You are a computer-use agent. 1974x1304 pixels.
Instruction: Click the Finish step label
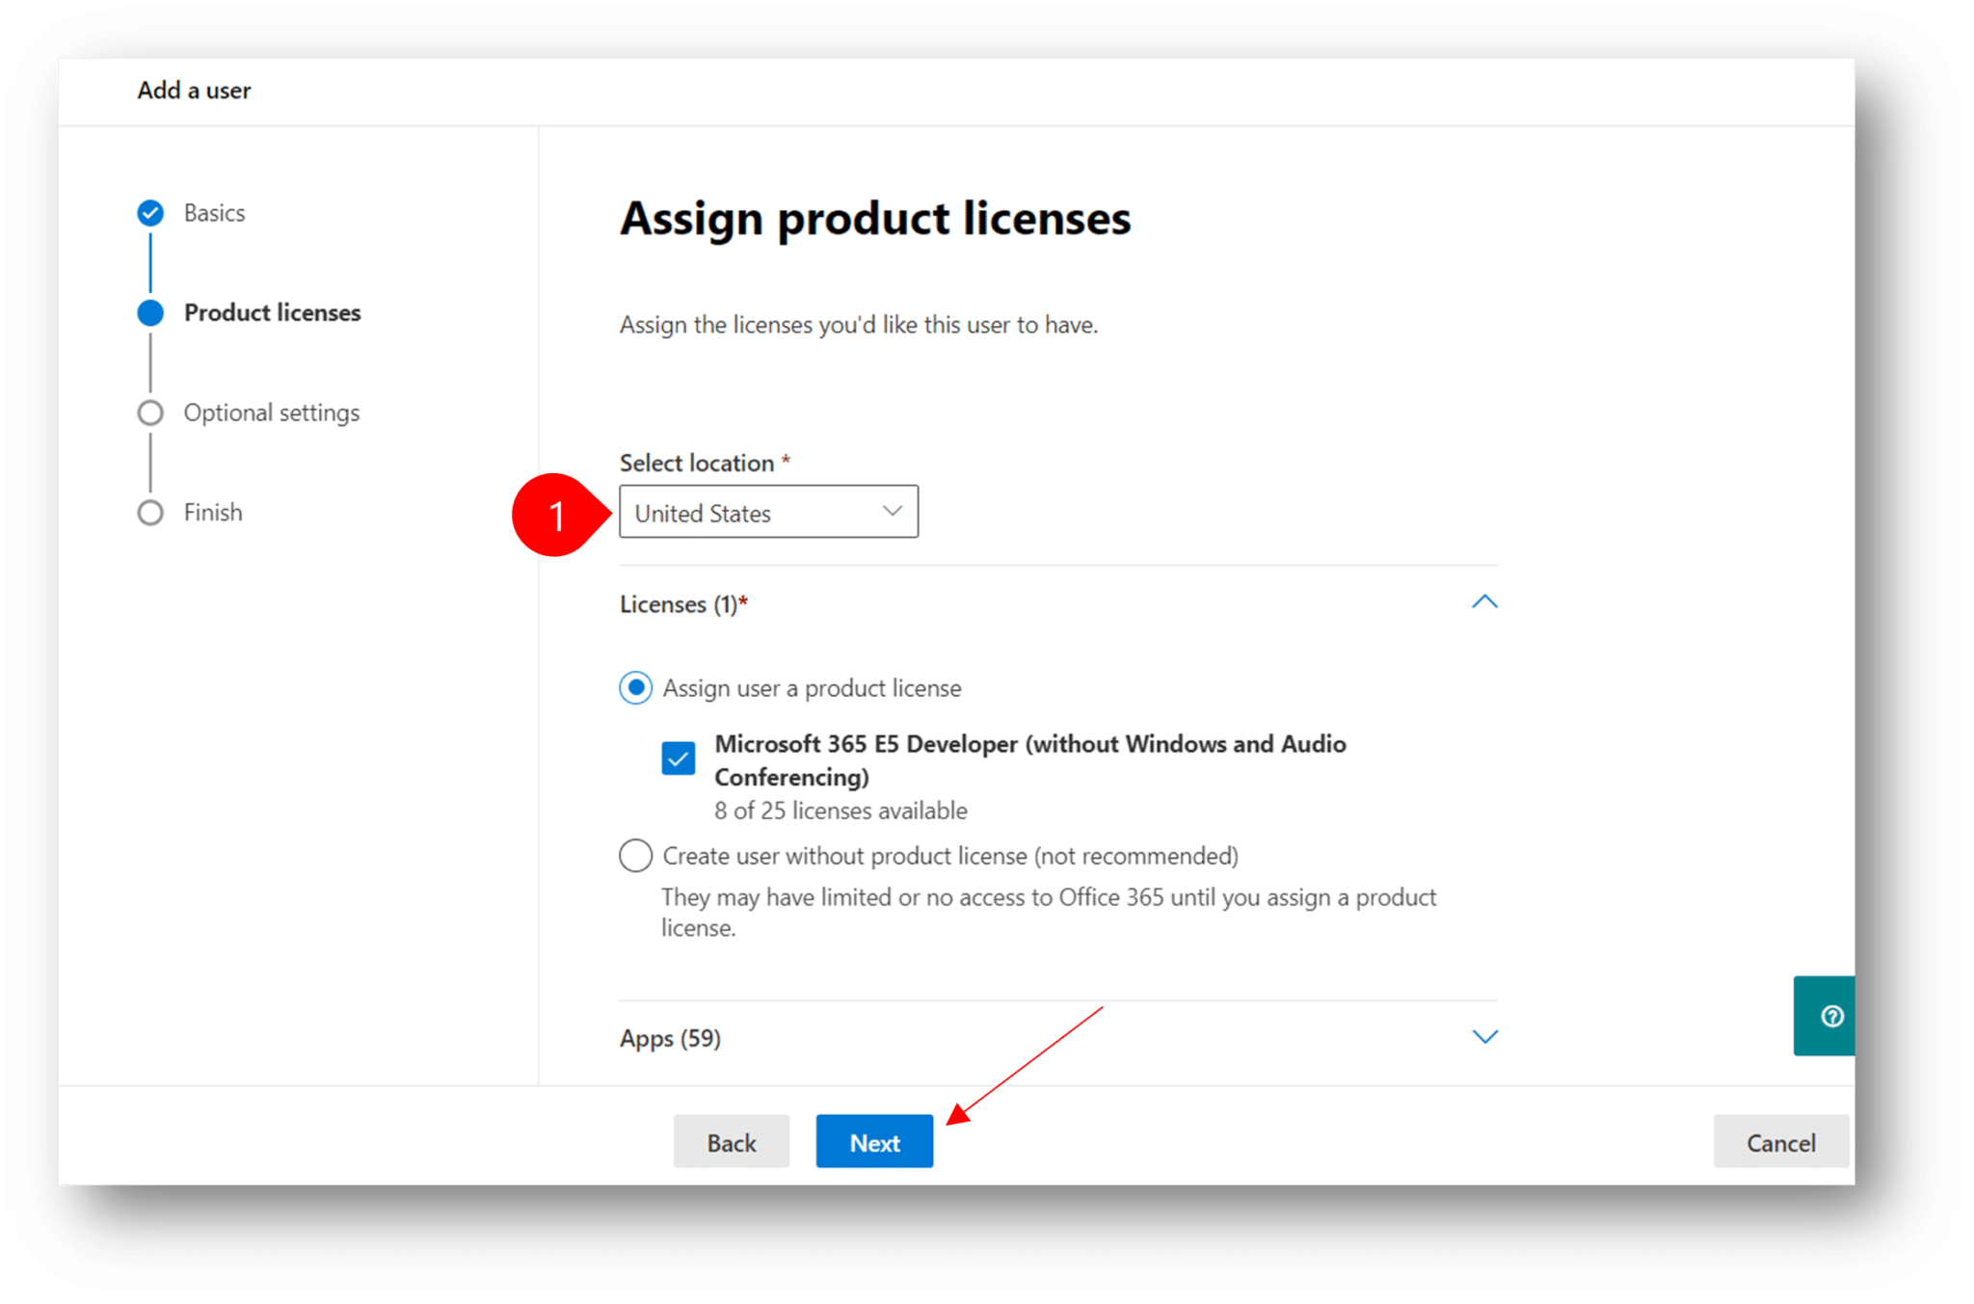click(x=213, y=513)
